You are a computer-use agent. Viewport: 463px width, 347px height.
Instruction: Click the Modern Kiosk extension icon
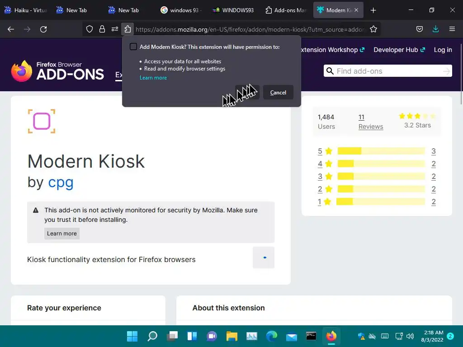(x=42, y=121)
